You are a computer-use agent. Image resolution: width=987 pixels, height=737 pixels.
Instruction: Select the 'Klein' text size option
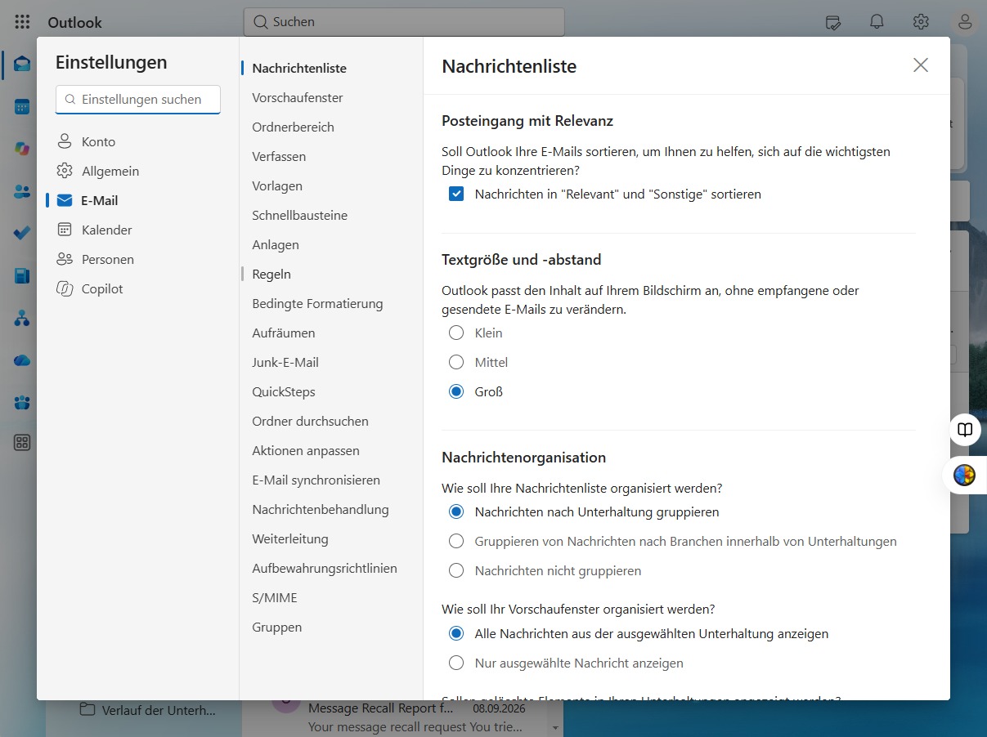pyautogui.click(x=456, y=333)
